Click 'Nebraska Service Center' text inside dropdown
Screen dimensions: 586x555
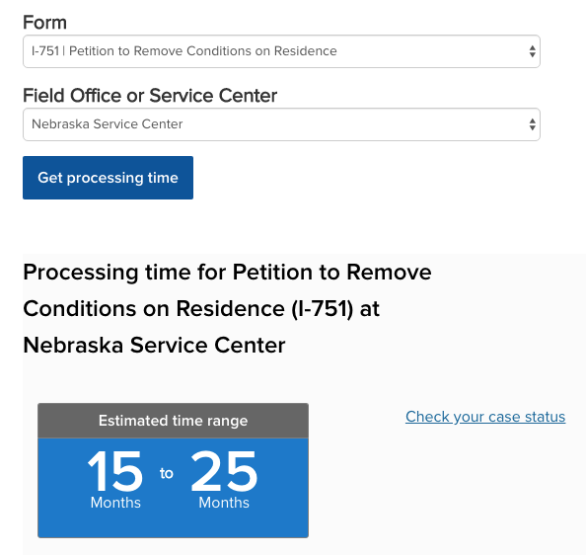click(108, 124)
